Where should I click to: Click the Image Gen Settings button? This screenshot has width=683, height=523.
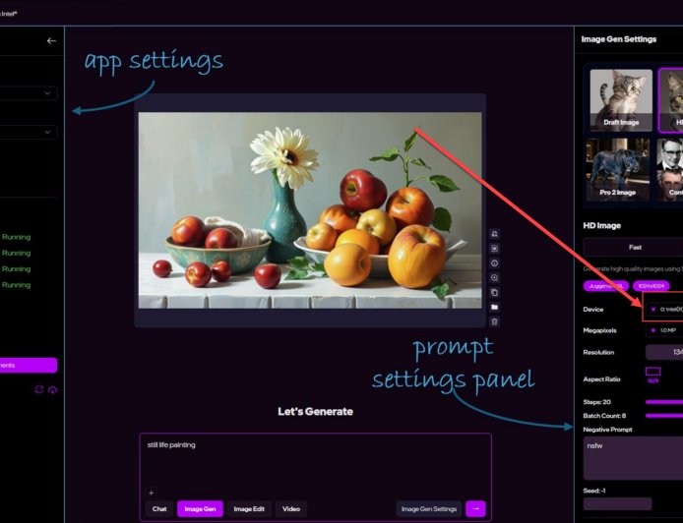click(430, 509)
